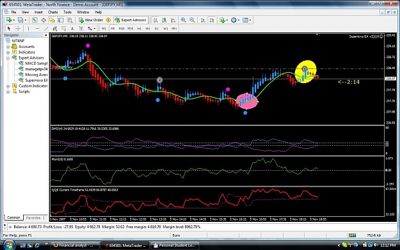Click the yellow diamond info icon beside New Order
The image size is (400, 250).
108,20
